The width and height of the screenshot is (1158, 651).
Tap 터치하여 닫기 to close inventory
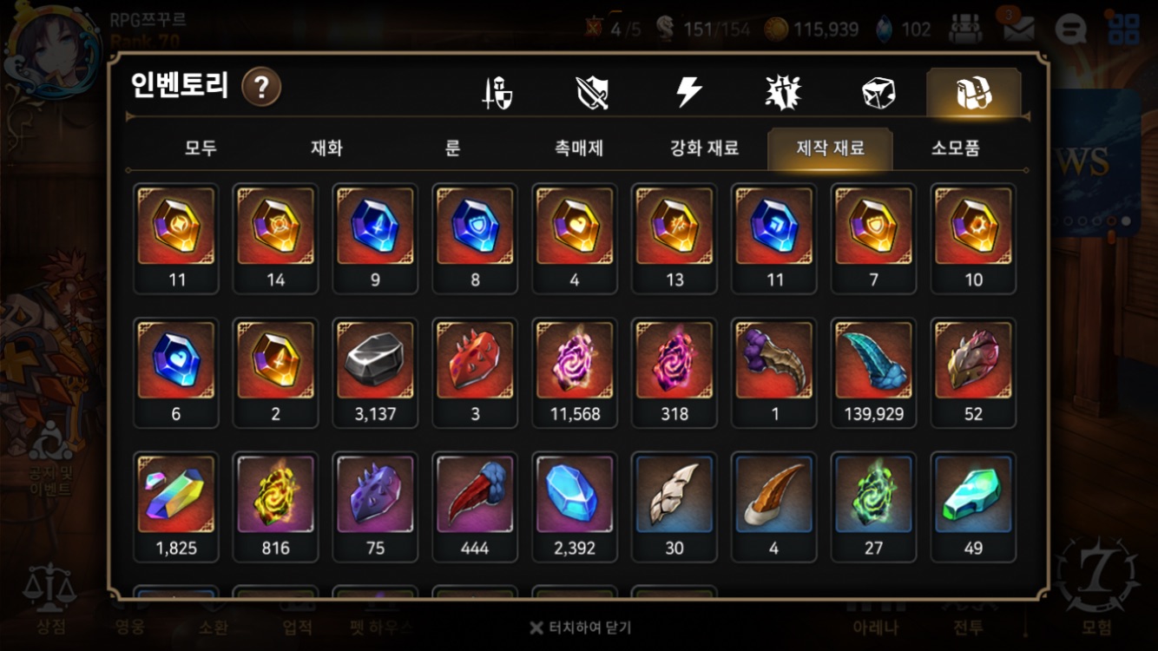pyautogui.click(x=580, y=628)
